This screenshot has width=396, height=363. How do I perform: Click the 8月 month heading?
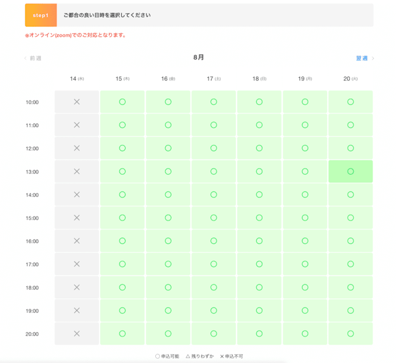coord(199,57)
